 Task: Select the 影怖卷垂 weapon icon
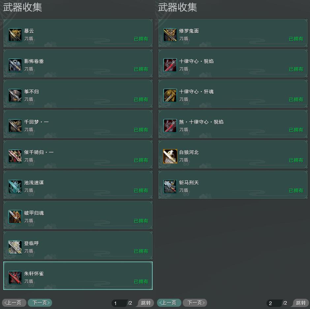click(15, 65)
